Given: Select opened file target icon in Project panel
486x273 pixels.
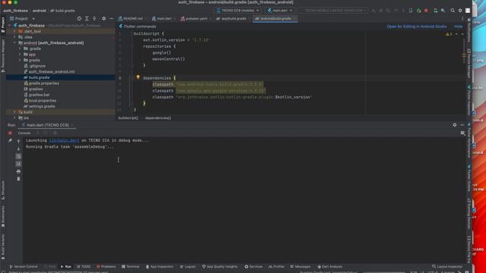Looking at the screenshot, I should tap(79, 18).
